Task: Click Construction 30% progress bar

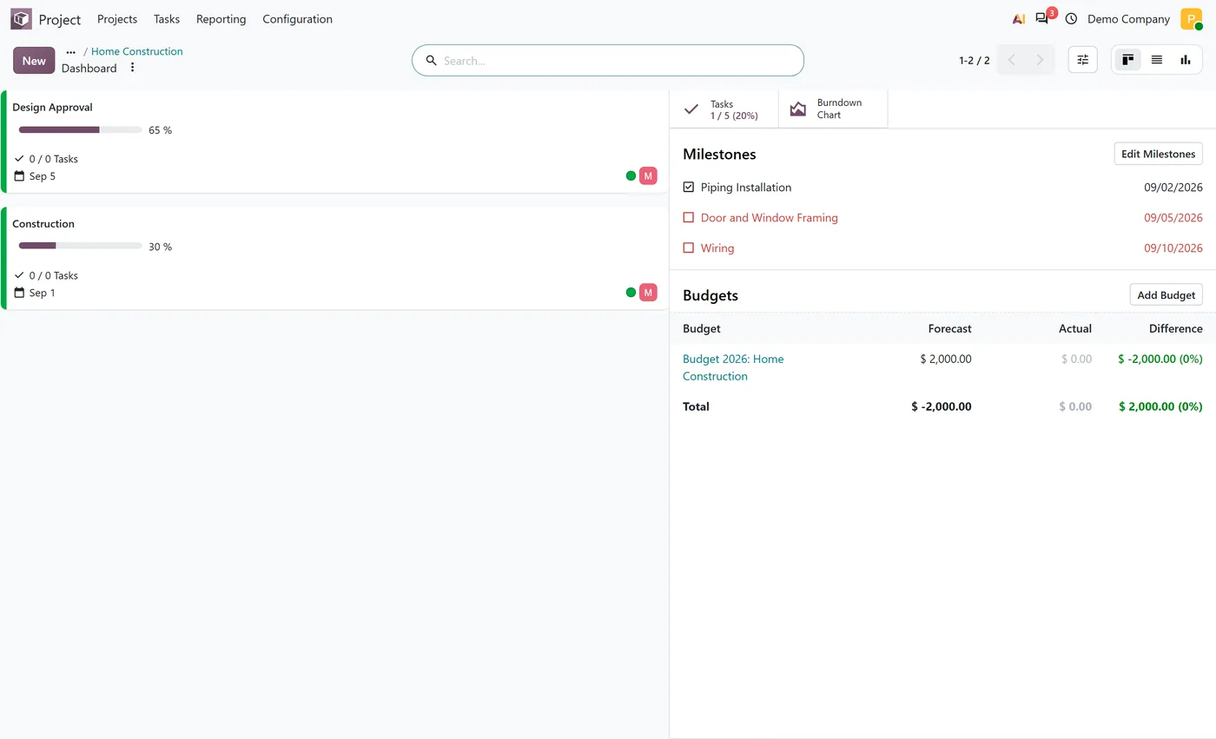Action: pos(80,247)
